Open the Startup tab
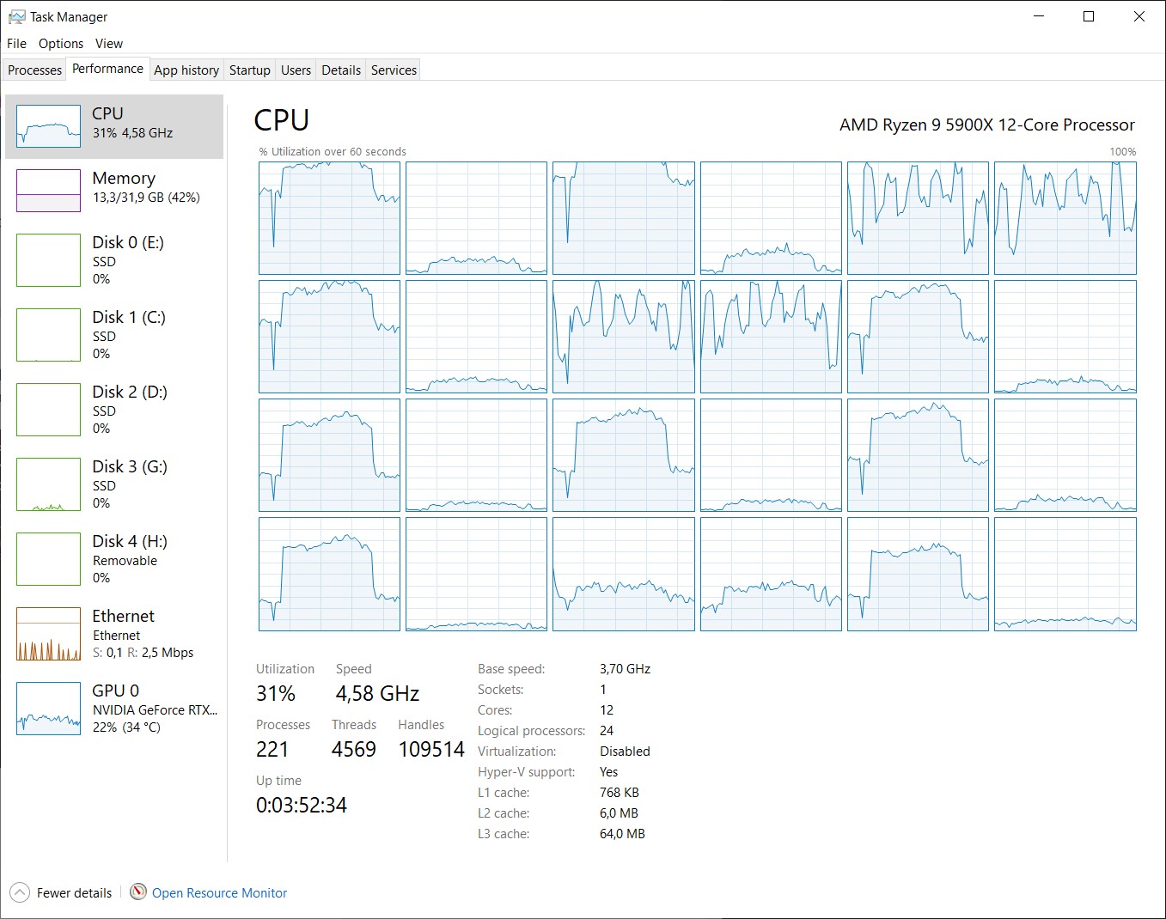The image size is (1166, 919). pos(250,70)
